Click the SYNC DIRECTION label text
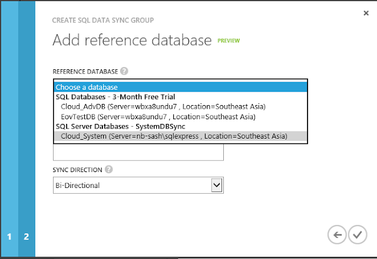 click(x=77, y=170)
